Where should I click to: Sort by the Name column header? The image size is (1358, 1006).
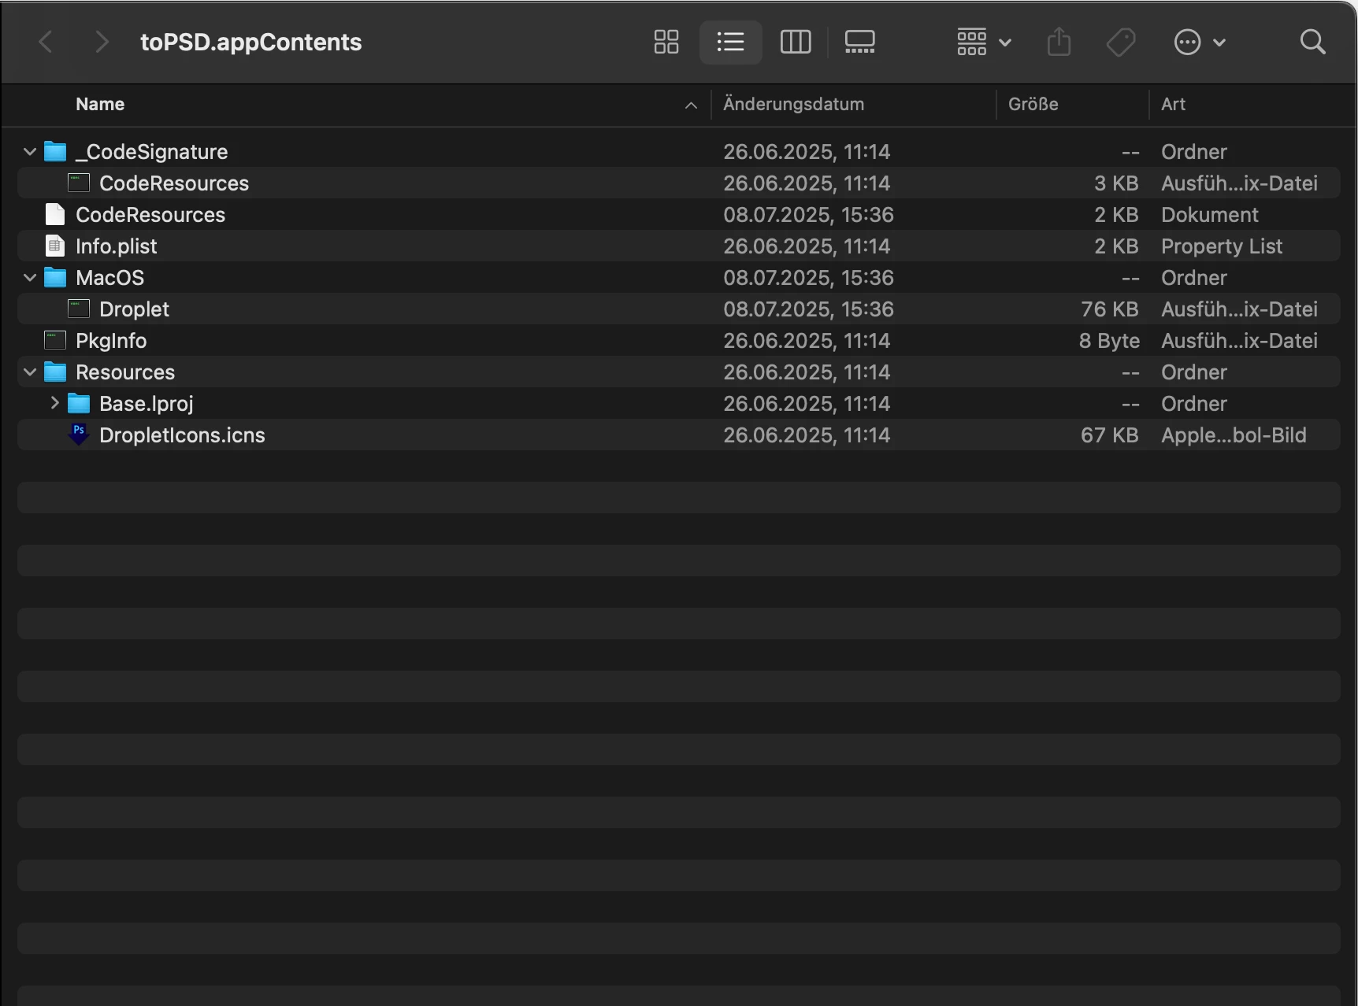(x=100, y=104)
